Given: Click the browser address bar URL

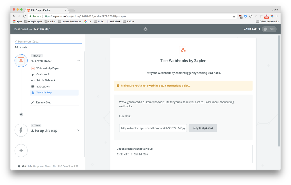Looking at the screenshot, I should [x=84, y=16].
